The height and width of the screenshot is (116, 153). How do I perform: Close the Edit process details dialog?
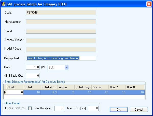pyautogui.click(x=149, y=4)
